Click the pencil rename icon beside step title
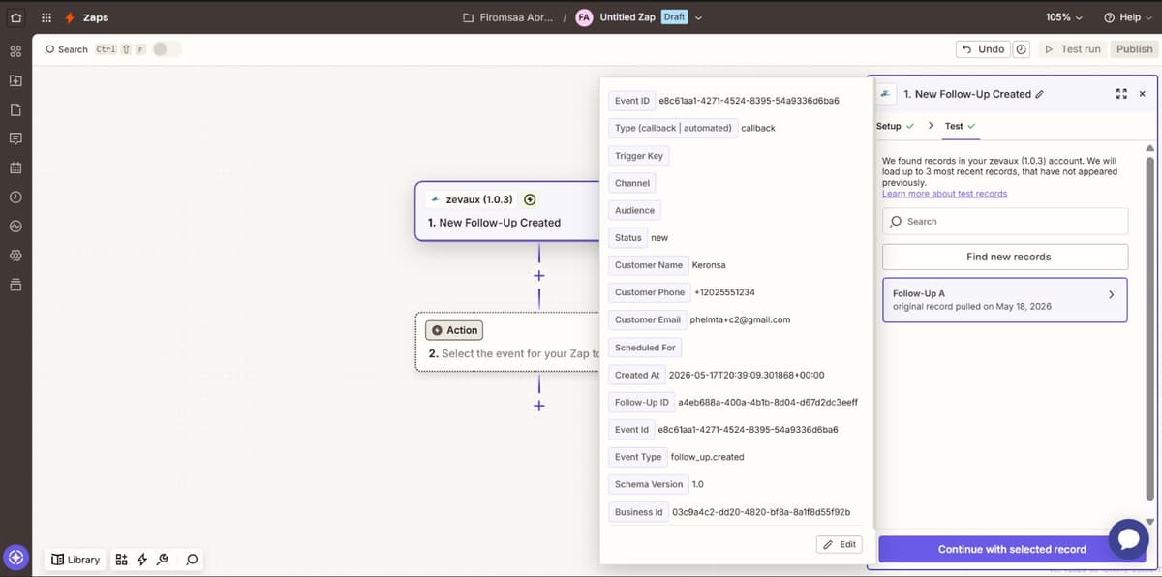 [1040, 94]
